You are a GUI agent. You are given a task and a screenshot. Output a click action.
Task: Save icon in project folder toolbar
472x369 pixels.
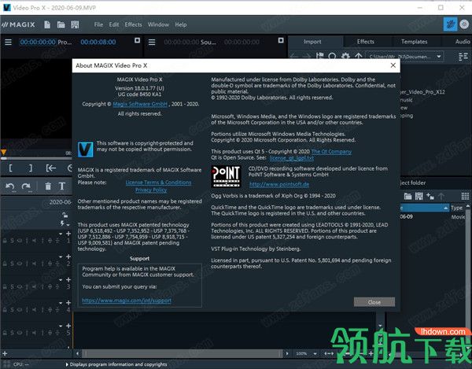pos(419,197)
